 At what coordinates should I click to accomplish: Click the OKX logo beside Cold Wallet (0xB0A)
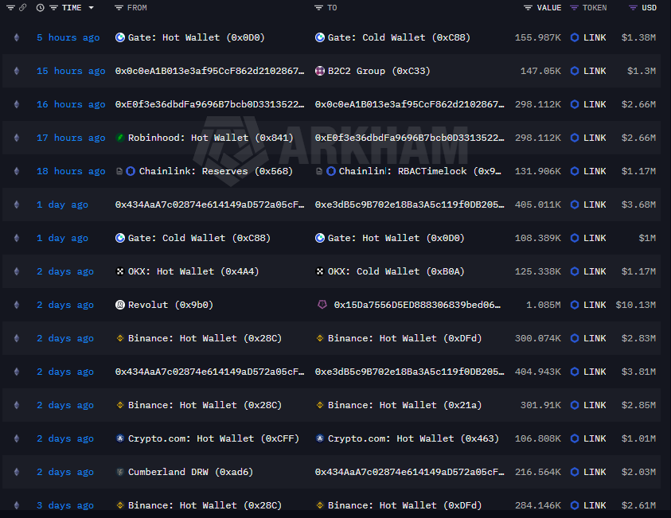(x=320, y=271)
